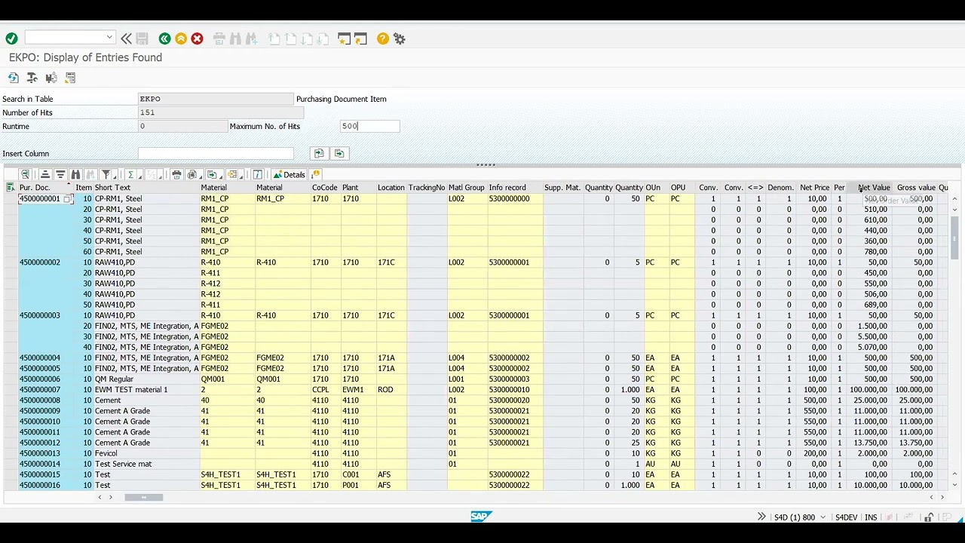Click the third application toolbar icon under title
This screenshot has height=543, width=965.
[x=51, y=78]
